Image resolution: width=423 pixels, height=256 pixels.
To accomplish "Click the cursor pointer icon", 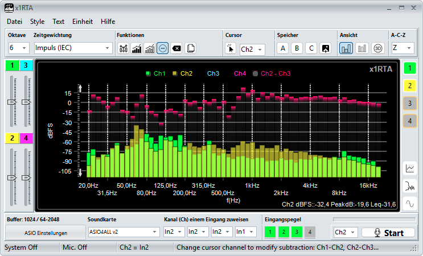I will [231, 49].
